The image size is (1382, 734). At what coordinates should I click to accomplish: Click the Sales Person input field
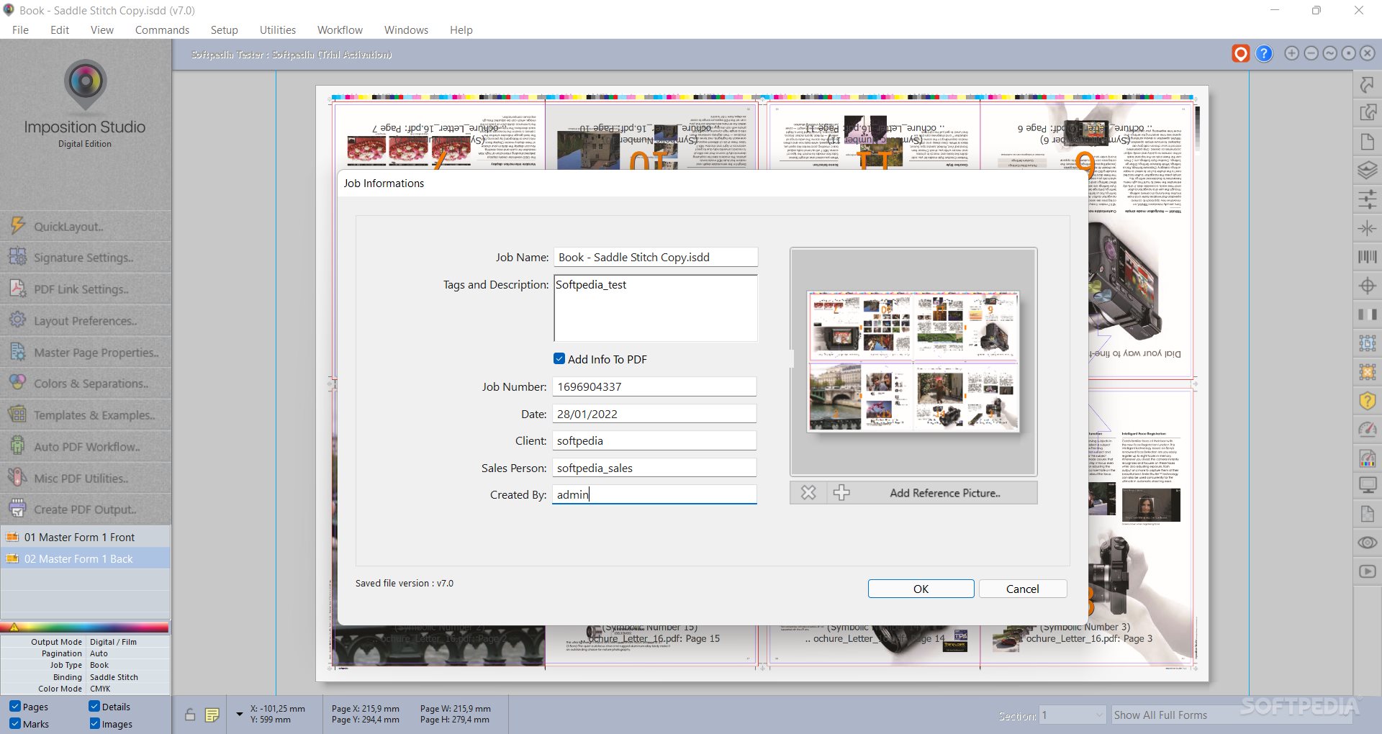tap(654, 468)
